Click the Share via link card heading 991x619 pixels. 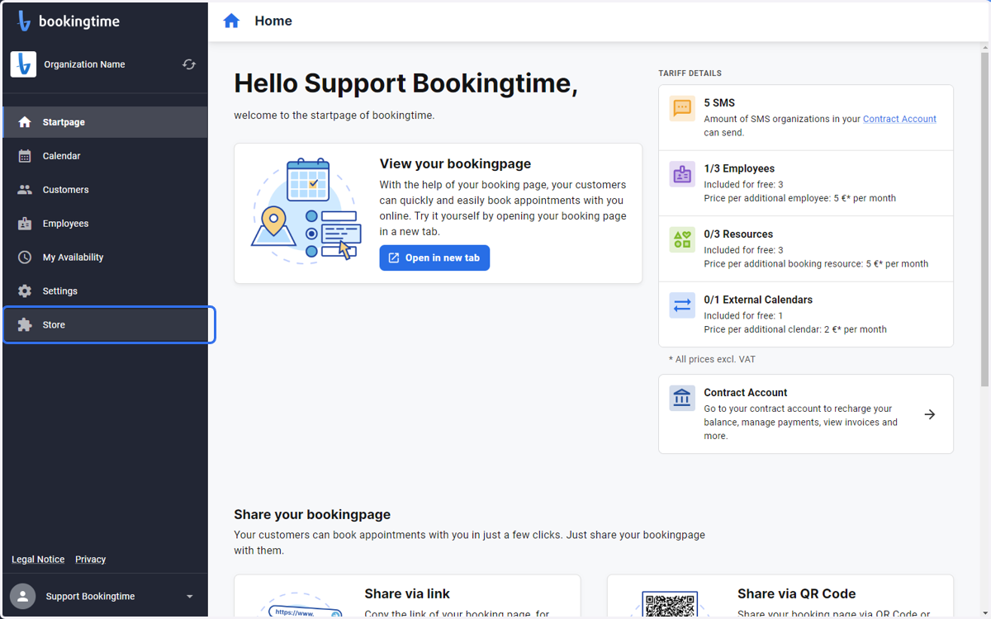point(407,593)
